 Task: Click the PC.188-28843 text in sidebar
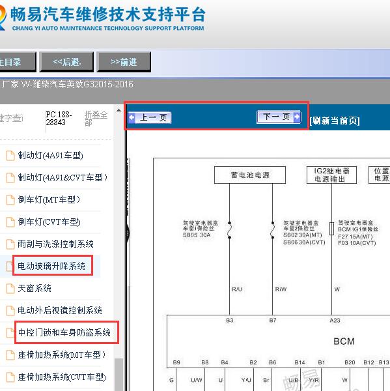click(x=59, y=119)
